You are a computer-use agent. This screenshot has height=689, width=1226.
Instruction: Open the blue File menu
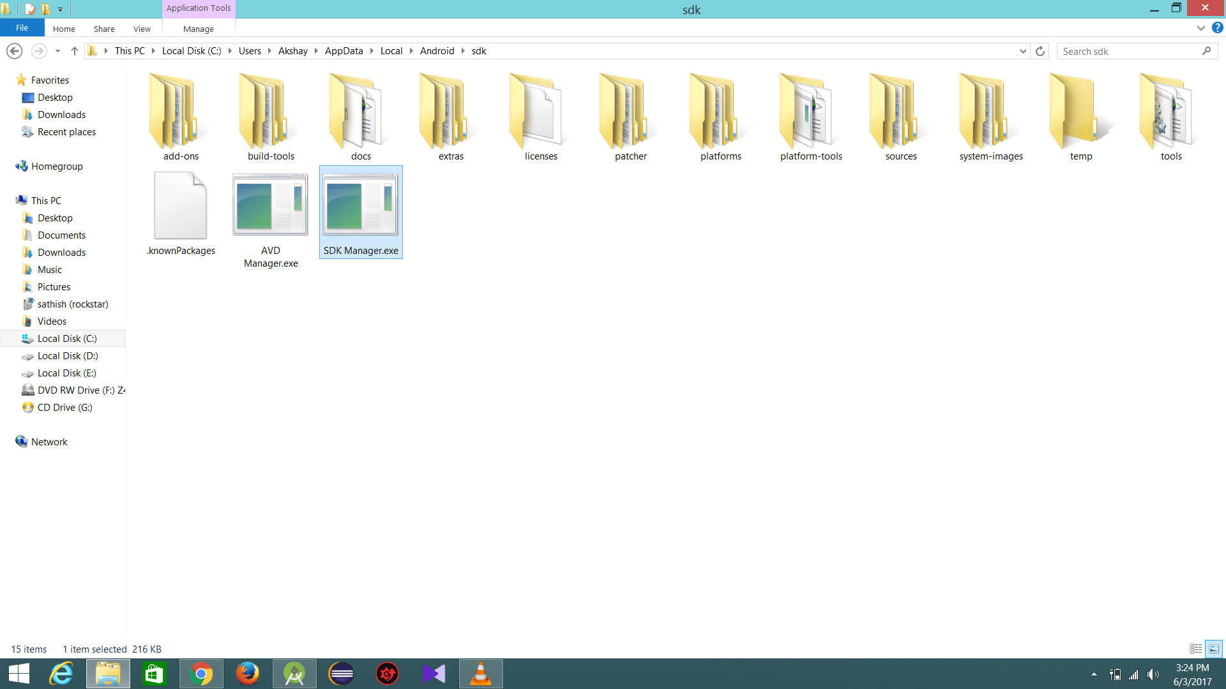click(x=22, y=28)
